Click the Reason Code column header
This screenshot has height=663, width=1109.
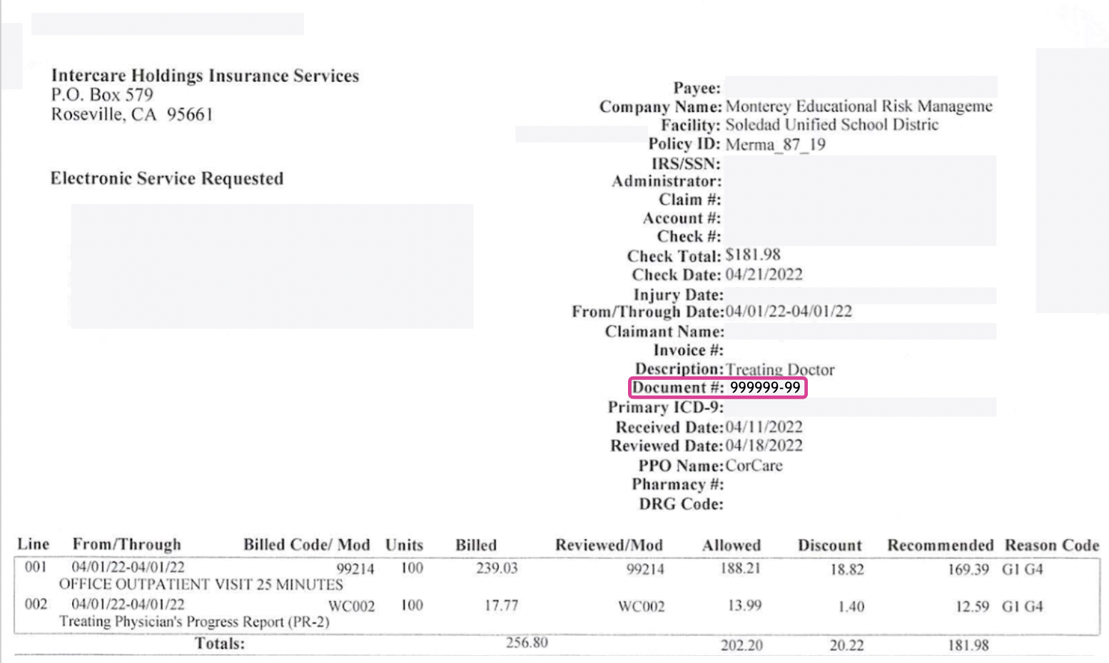pos(1052,545)
